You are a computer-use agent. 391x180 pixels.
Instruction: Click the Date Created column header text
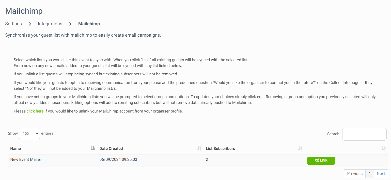coord(111,148)
